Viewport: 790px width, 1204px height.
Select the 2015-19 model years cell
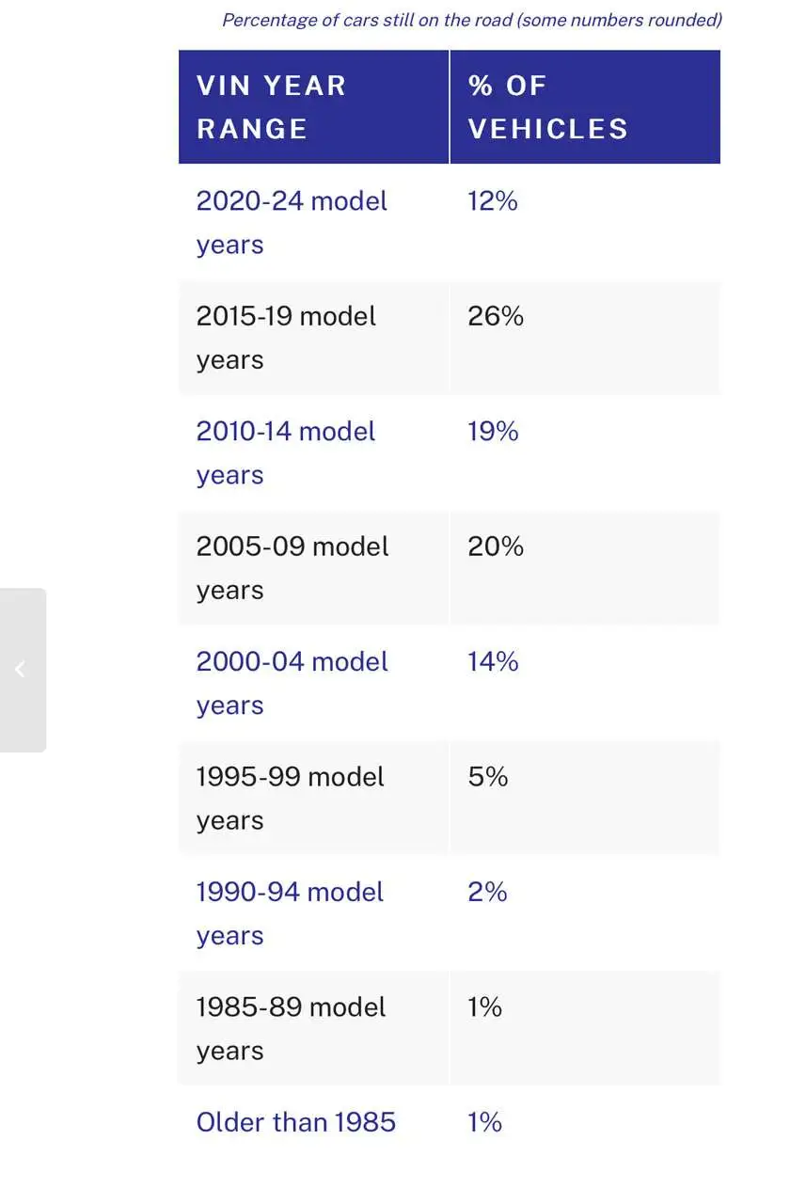point(286,338)
